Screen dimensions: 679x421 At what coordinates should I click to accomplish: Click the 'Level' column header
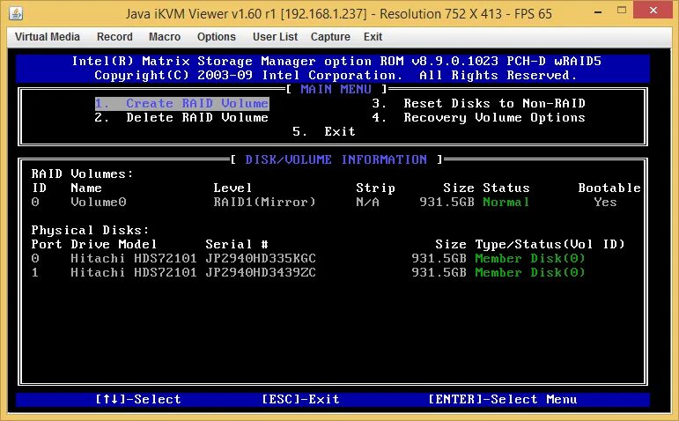tap(232, 188)
